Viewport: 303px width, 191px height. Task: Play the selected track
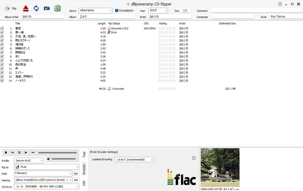(x=26, y=152)
